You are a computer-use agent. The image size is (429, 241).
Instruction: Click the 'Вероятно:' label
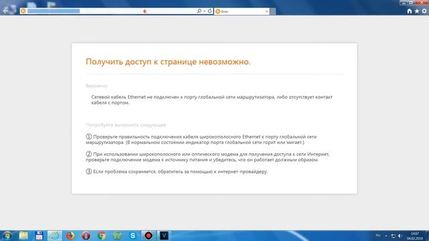[x=97, y=86]
